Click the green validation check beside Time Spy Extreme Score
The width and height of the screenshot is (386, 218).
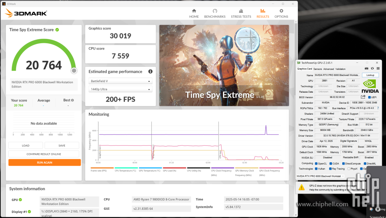tap(57, 30)
